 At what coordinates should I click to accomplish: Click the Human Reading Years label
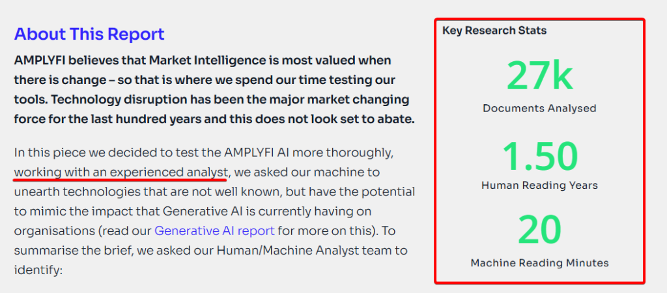539,186
